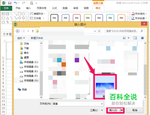Switch to the Insert (插入) tab
The width and height of the screenshot is (150, 115).
pyautogui.click(x=28, y=8)
